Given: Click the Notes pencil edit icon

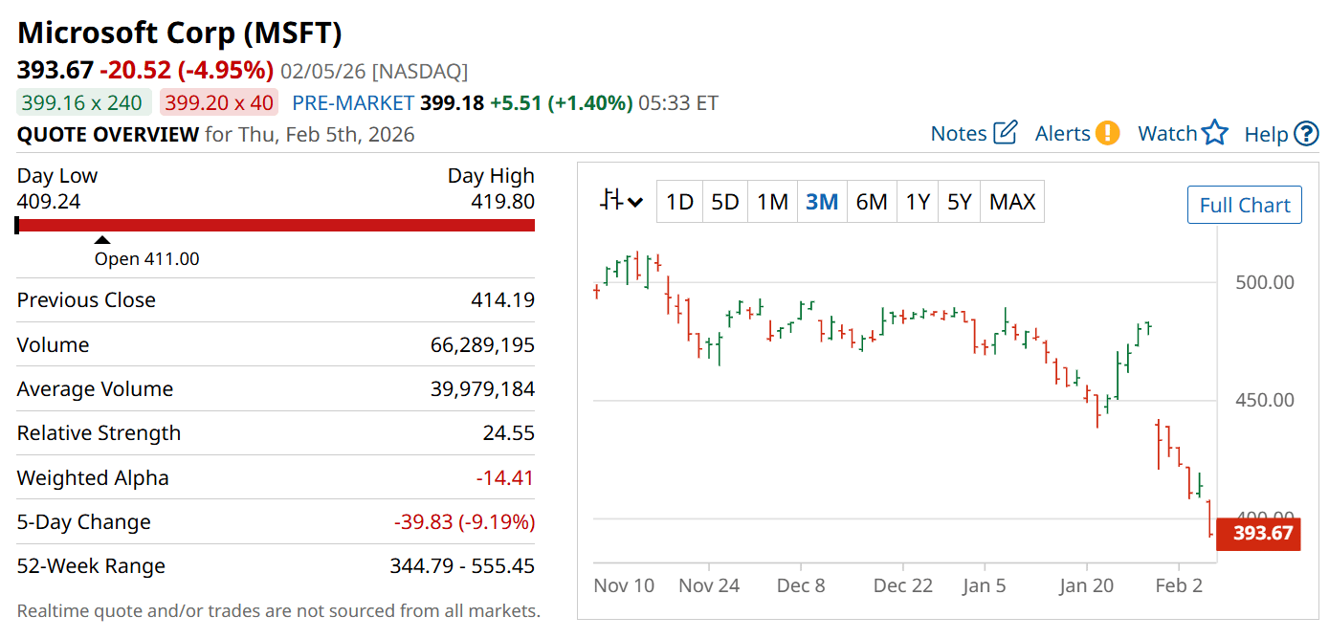Looking at the screenshot, I should coord(1006,133).
